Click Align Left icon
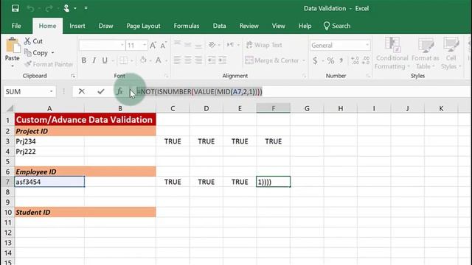 [177, 60]
